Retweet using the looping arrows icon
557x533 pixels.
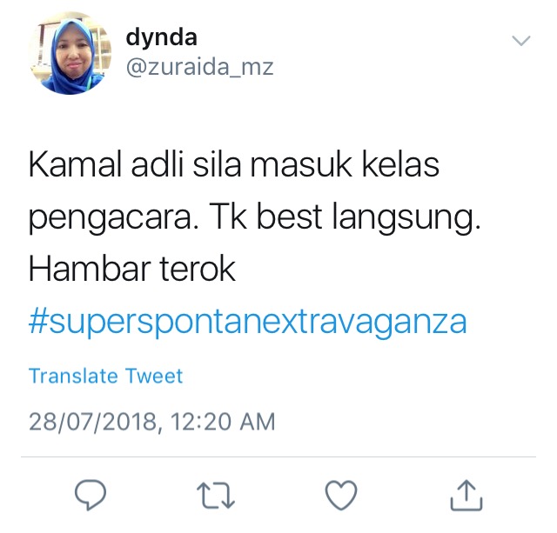pos(216,495)
